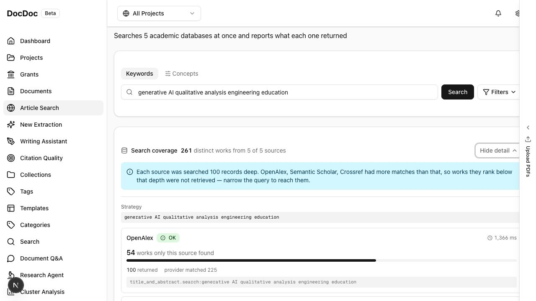Click the black Search button
Image resolution: width=536 pixels, height=301 pixels.
458,92
